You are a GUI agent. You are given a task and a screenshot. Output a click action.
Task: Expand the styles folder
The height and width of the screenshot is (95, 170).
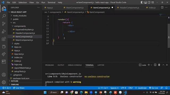[x=25, y=44]
